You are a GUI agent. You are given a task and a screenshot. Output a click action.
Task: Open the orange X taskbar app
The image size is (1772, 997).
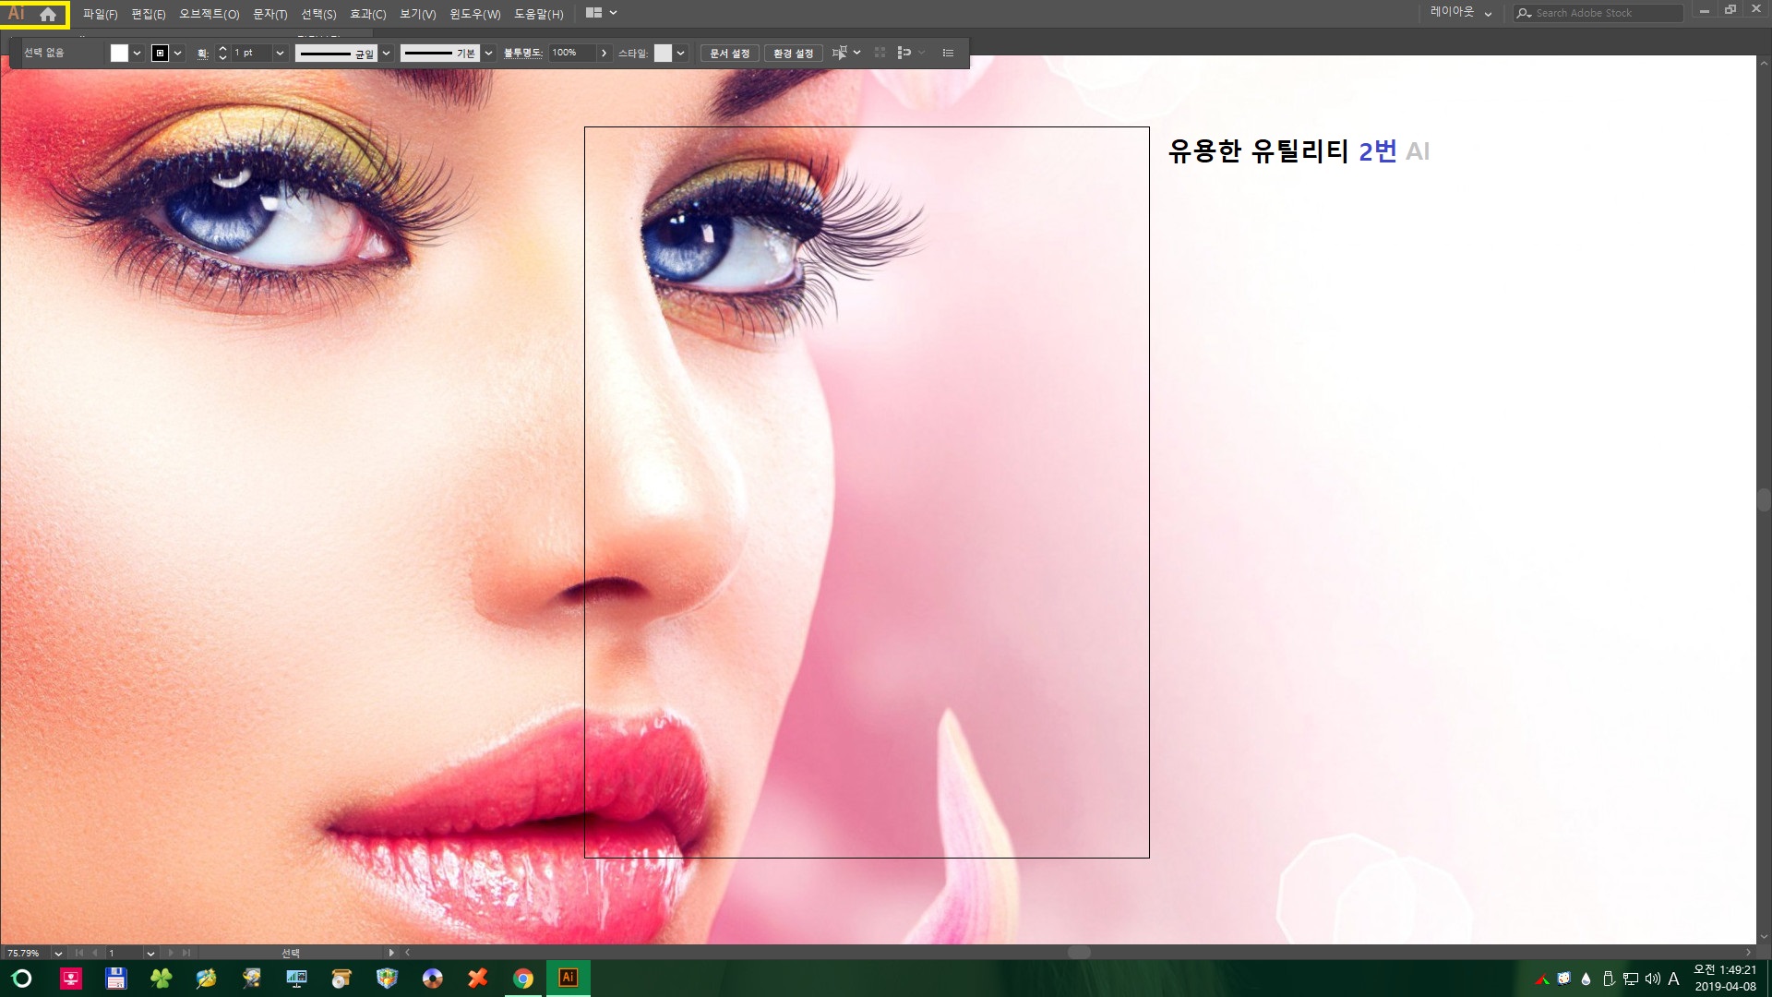coord(477,979)
